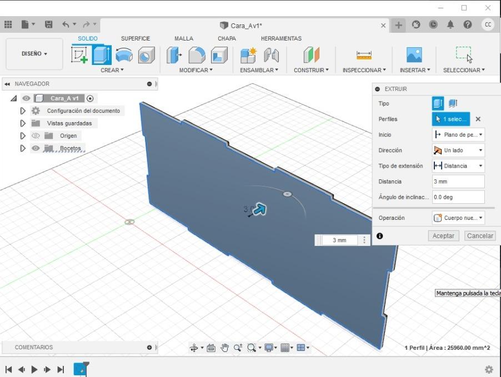Screen dimensions: 501x377
Task: Collapse the Extruir dialog panel
Action: (377, 89)
